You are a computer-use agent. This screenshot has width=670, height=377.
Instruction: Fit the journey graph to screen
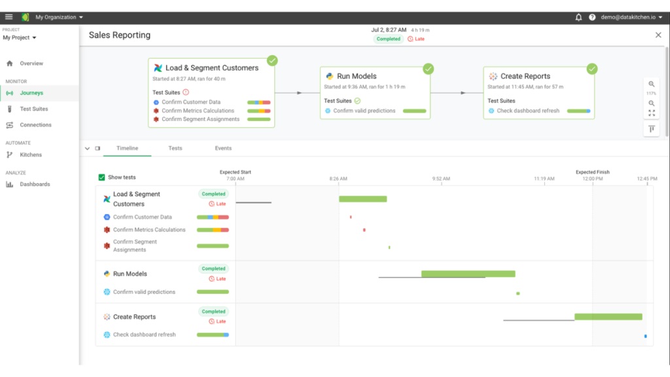pos(652,113)
